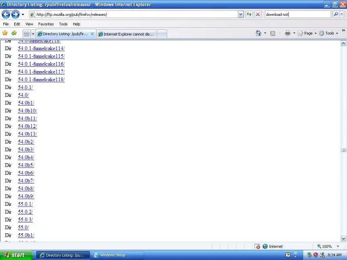Open search provider options dropdown
Image resolution: width=347 pixels, height=260 pixels.
342,14
